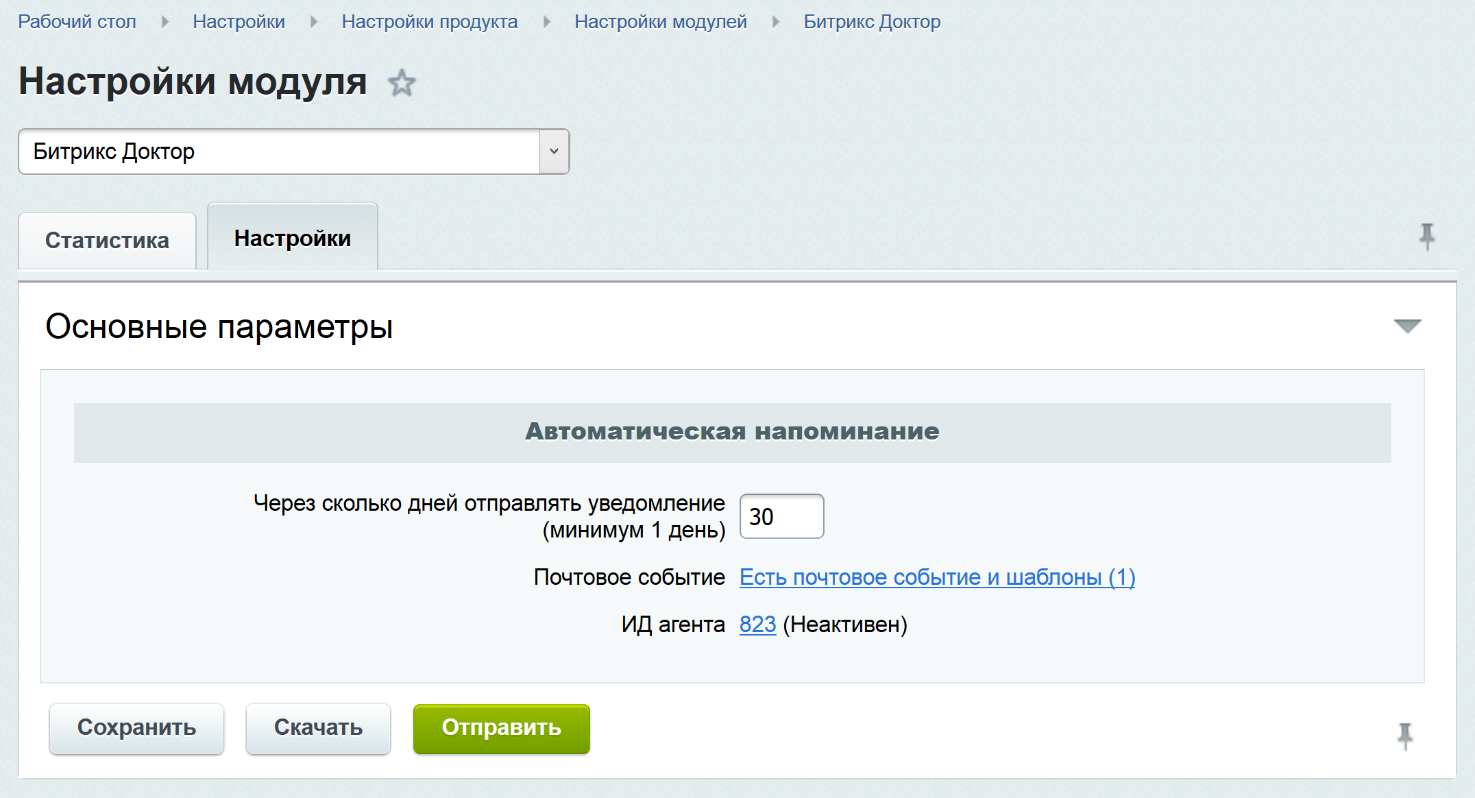Click the Автоматическая напоминание header
Viewport: 1475px width, 798px height.
[x=732, y=432]
